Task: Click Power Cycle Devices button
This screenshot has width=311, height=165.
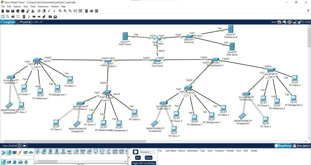Action: point(19,146)
